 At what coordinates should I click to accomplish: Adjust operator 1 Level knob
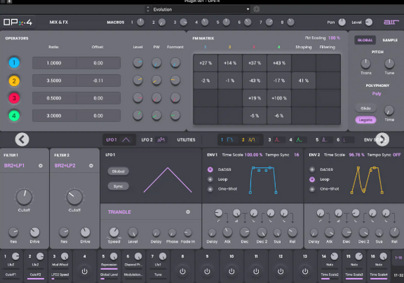click(138, 63)
